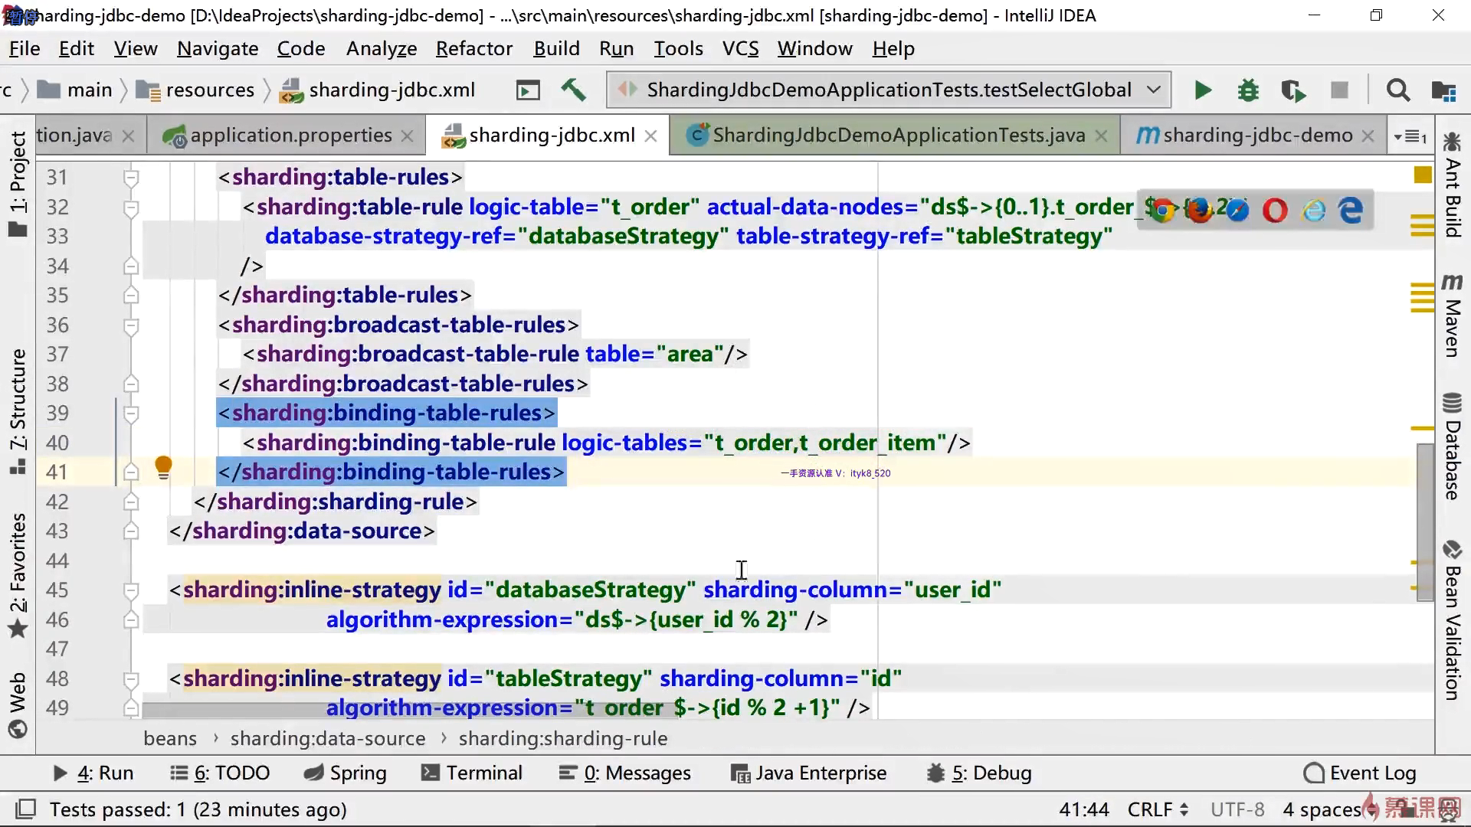Open the Refactor menu
The height and width of the screenshot is (827, 1471).
(x=473, y=49)
